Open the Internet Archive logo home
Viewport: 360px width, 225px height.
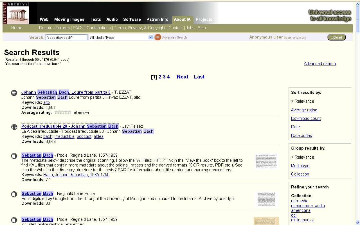click(x=16, y=13)
